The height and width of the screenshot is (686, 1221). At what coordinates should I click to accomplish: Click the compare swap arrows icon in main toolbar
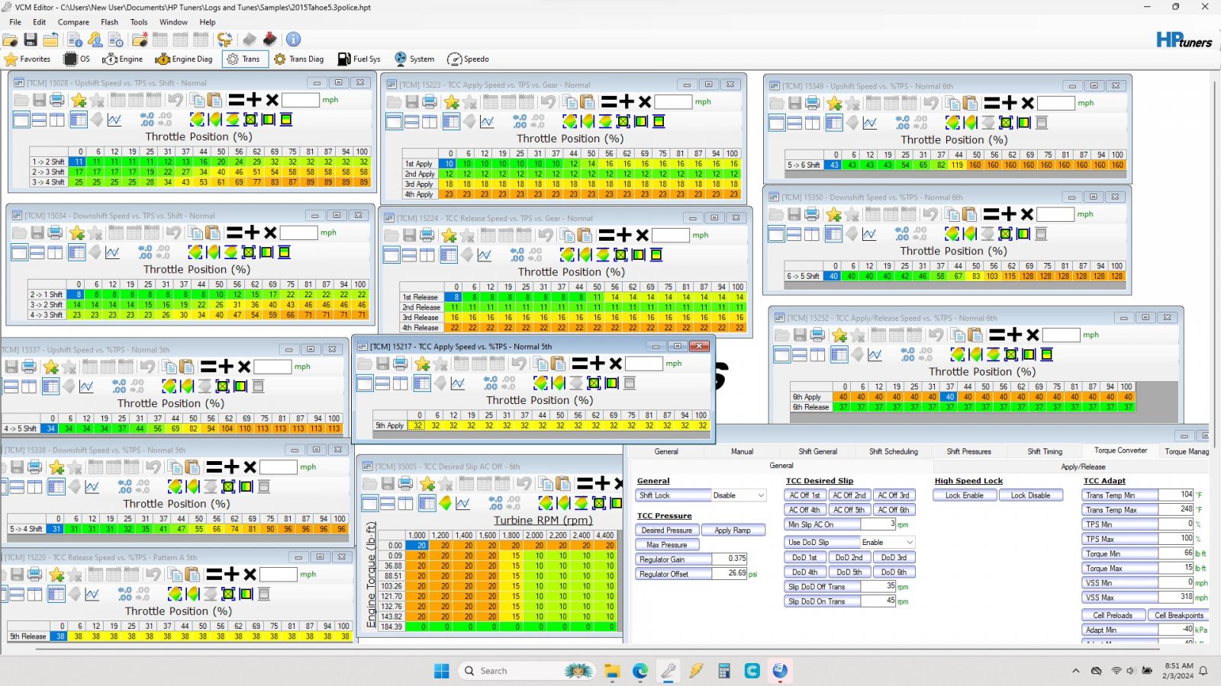point(224,40)
